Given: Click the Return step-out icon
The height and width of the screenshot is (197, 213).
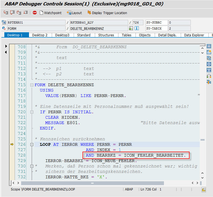Looking at the screenshot, I should click(19, 13).
